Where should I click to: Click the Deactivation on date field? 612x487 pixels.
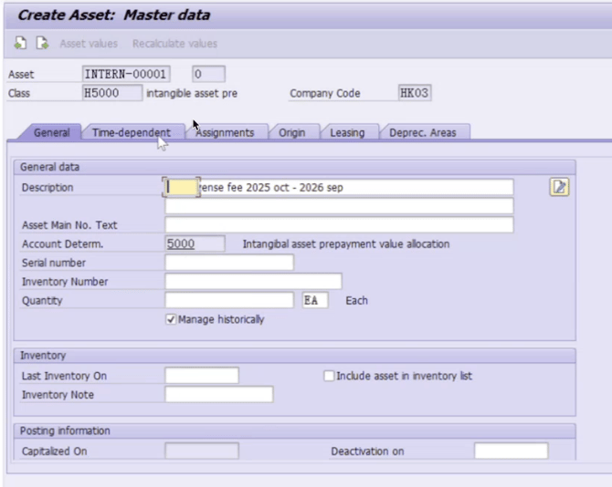pos(511,451)
